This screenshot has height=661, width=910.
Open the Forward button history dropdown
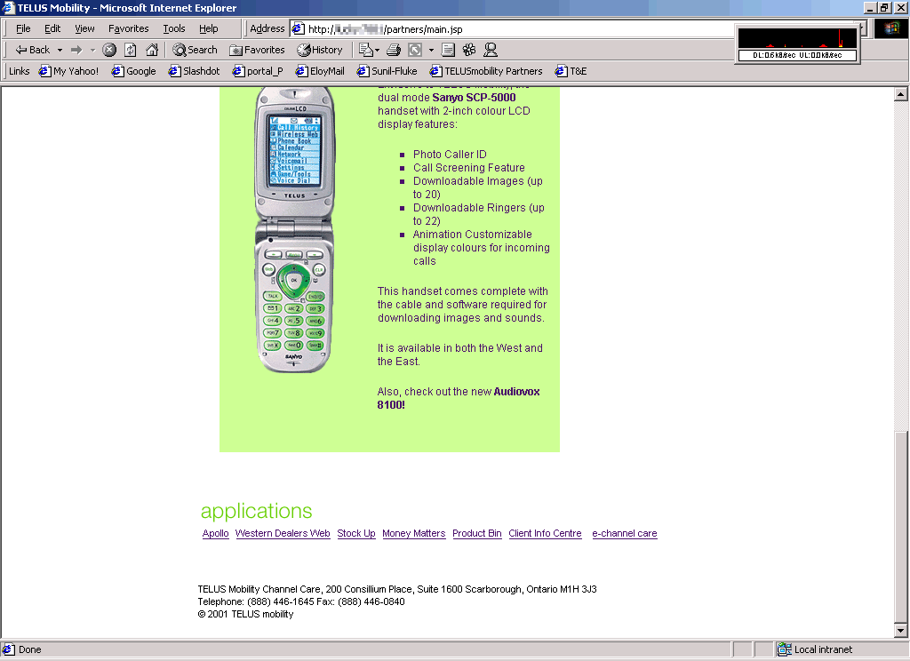tap(92, 50)
